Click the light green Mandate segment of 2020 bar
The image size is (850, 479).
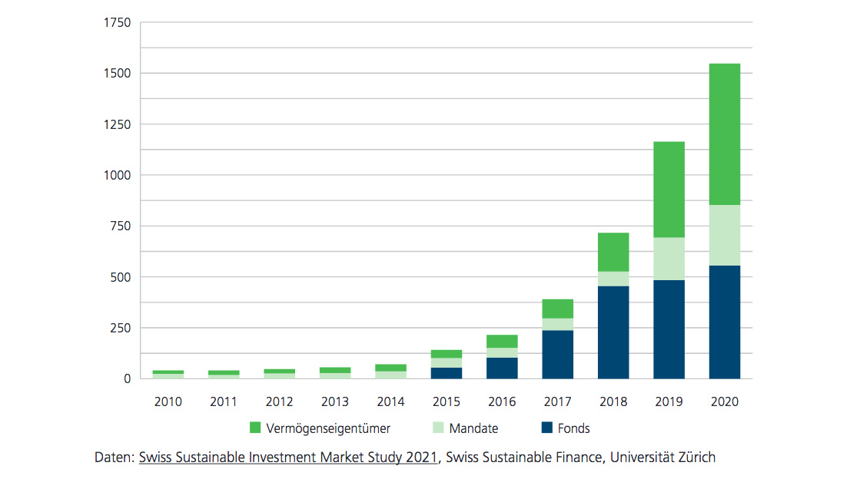click(724, 236)
